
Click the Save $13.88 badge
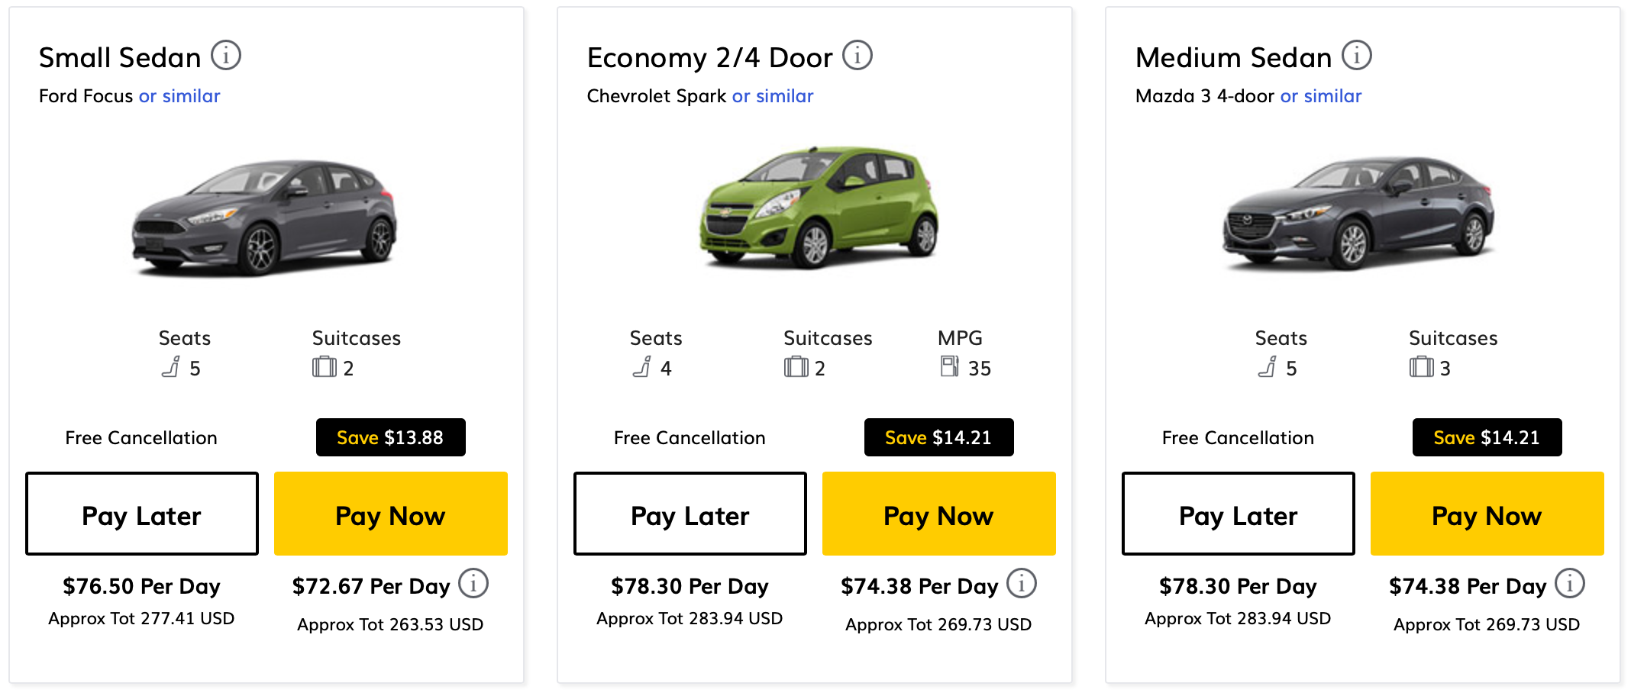tap(390, 437)
